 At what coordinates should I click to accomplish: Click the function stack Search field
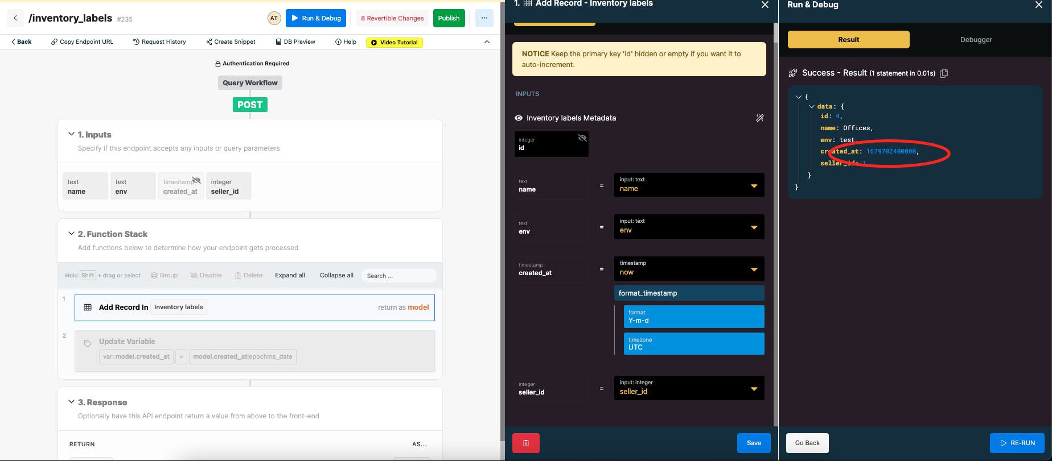tap(398, 276)
